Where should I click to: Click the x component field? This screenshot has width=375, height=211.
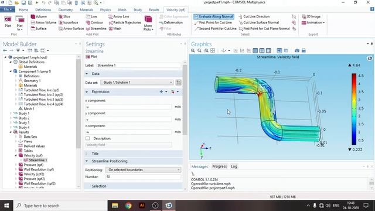coord(128,107)
